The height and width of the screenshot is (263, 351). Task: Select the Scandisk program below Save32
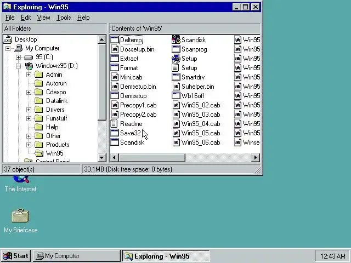[x=128, y=142]
